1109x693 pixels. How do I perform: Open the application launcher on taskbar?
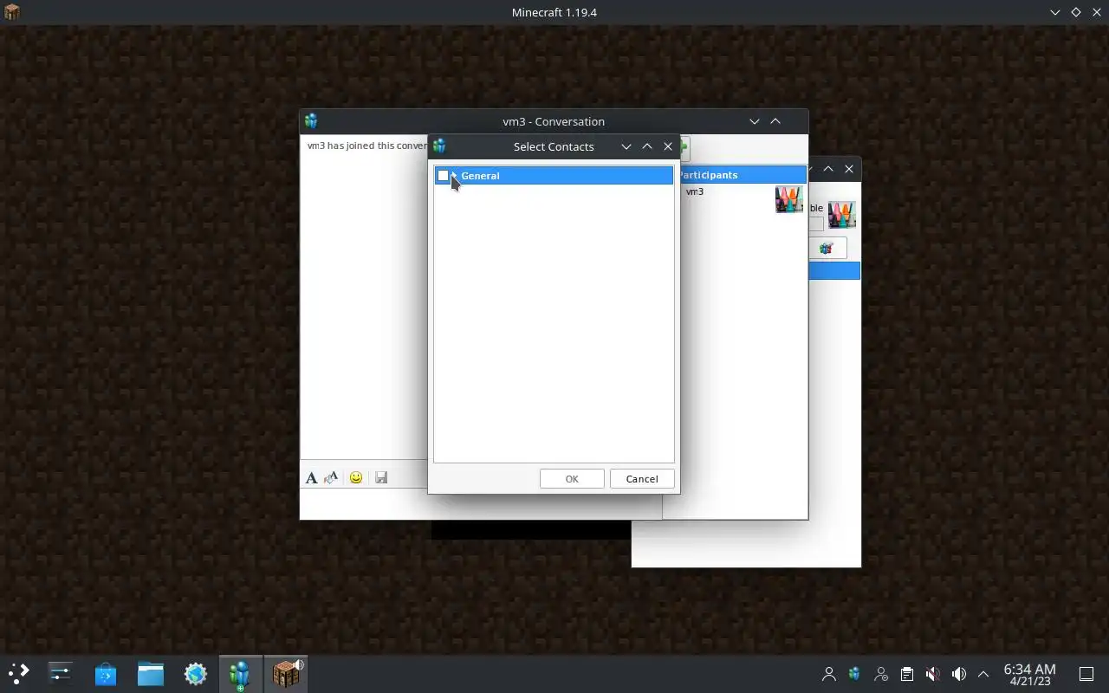(18, 673)
